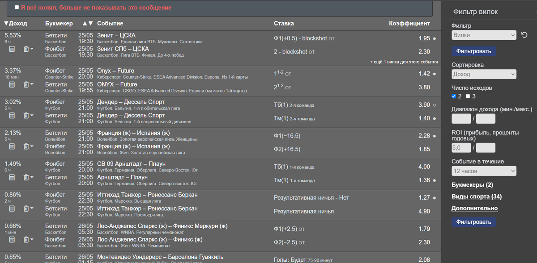Reset filter with the circular arrow icon
The width and height of the screenshot is (537, 263).
(x=524, y=35)
